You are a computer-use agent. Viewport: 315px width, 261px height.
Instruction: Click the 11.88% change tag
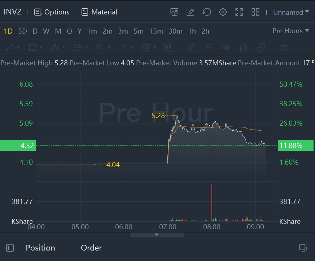(296, 145)
